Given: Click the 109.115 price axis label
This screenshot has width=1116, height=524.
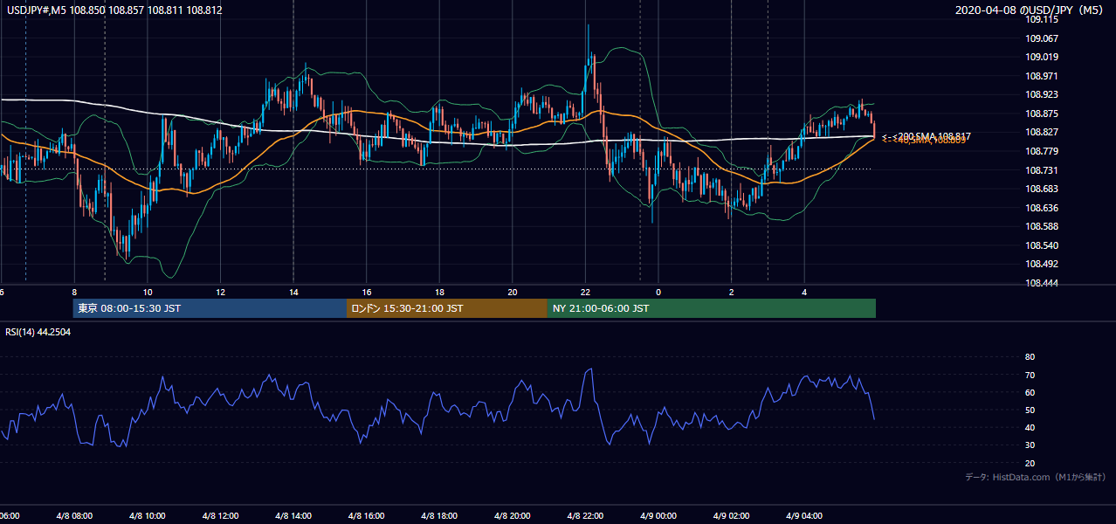Looking at the screenshot, I should [x=1042, y=20].
